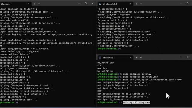This screenshot has width=192, height=108.
Task: Click 'default_qdisc = fq_codel' line in k8s-master
Action: pyautogui.click(x=20, y=52)
